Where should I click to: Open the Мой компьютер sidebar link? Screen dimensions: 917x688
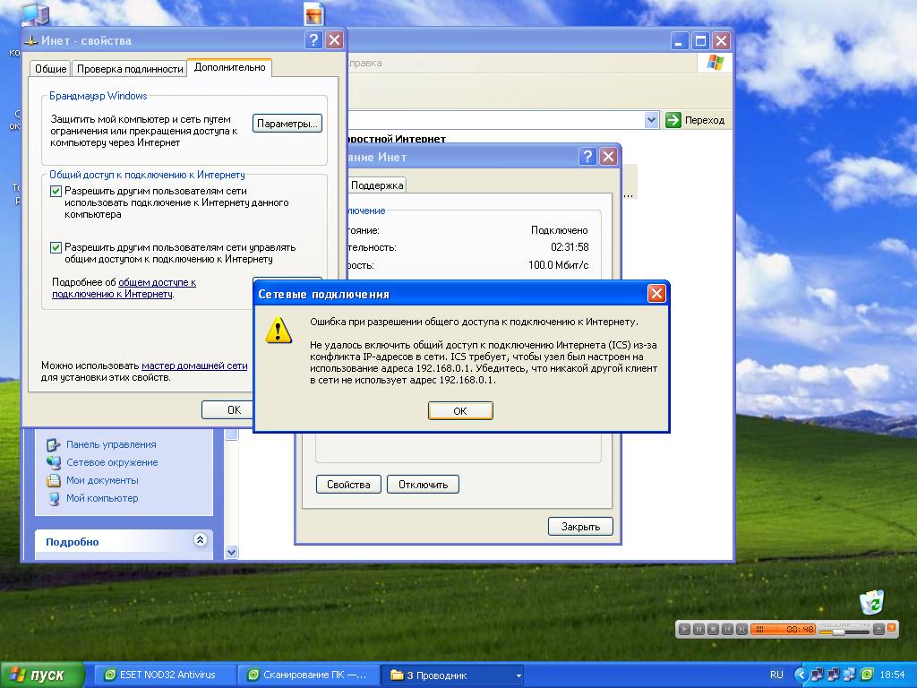[x=102, y=498]
